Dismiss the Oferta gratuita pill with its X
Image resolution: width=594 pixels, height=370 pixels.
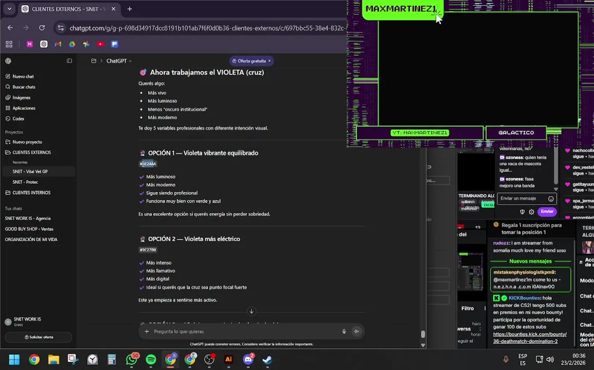coord(270,61)
